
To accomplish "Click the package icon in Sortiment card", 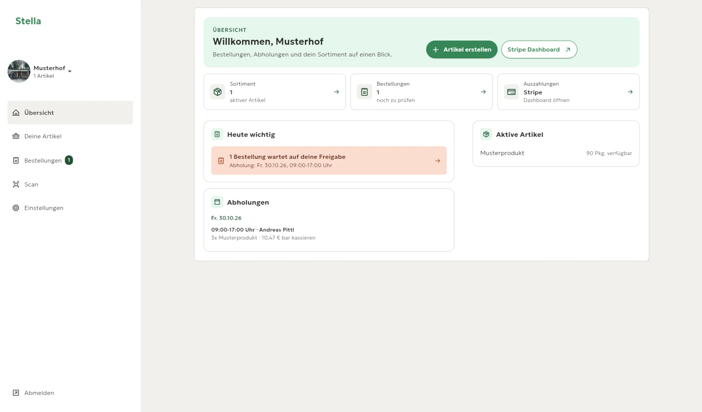I will tap(218, 92).
